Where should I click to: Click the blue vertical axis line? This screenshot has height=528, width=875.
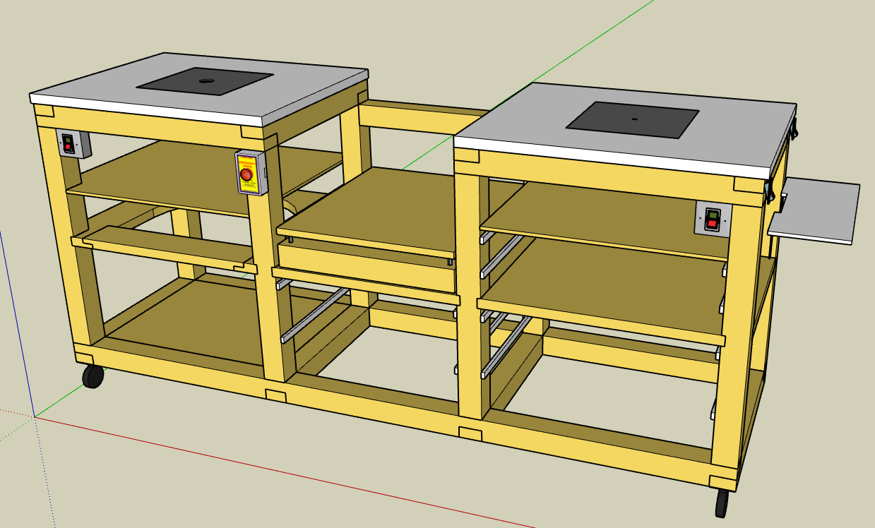(x=16, y=318)
